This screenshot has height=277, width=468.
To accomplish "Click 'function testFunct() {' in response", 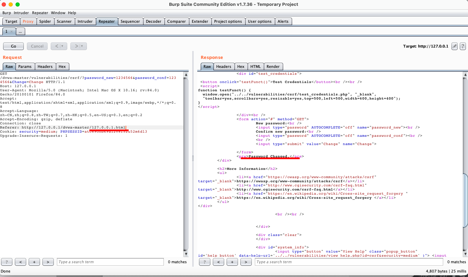I will tap(225, 90).
